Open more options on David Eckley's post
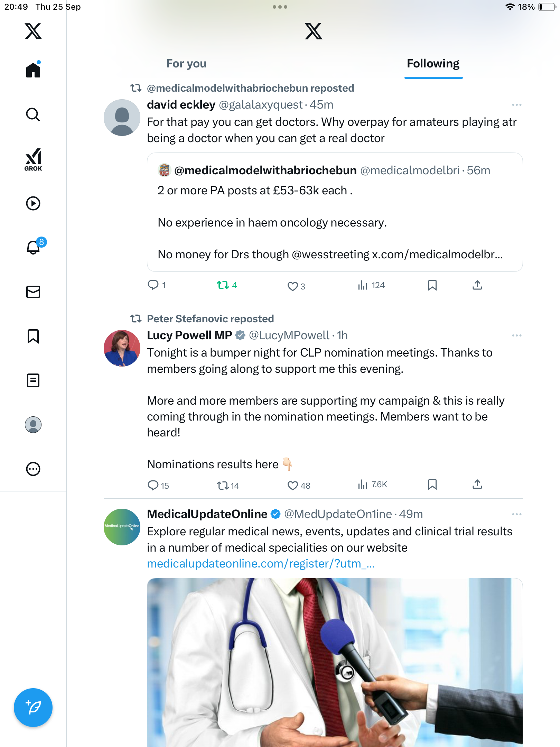The width and height of the screenshot is (560, 747). pyautogui.click(x=516, y=105)
